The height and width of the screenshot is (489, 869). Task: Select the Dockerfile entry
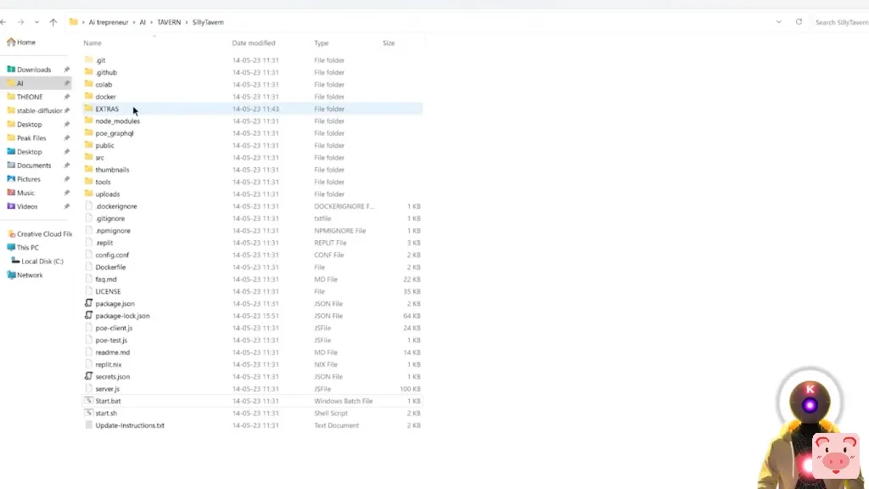(110, 267)
